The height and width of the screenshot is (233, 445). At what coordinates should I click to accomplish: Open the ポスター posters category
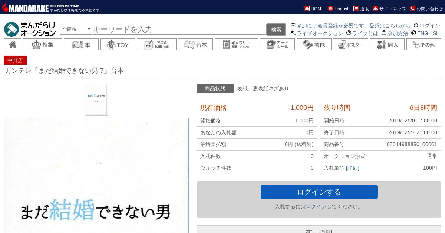click(350, 44)
